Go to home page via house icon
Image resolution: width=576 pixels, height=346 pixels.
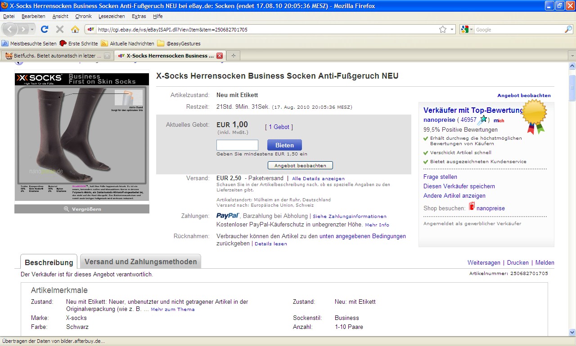point(75,30)
